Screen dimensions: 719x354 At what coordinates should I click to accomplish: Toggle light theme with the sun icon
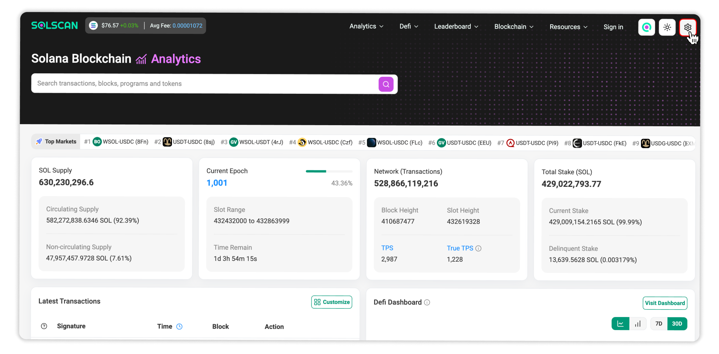(x=667, y=27)
